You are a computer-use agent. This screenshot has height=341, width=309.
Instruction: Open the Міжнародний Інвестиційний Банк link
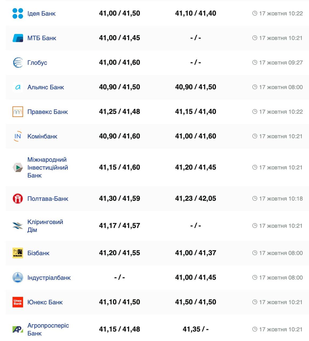pos(48,167)
